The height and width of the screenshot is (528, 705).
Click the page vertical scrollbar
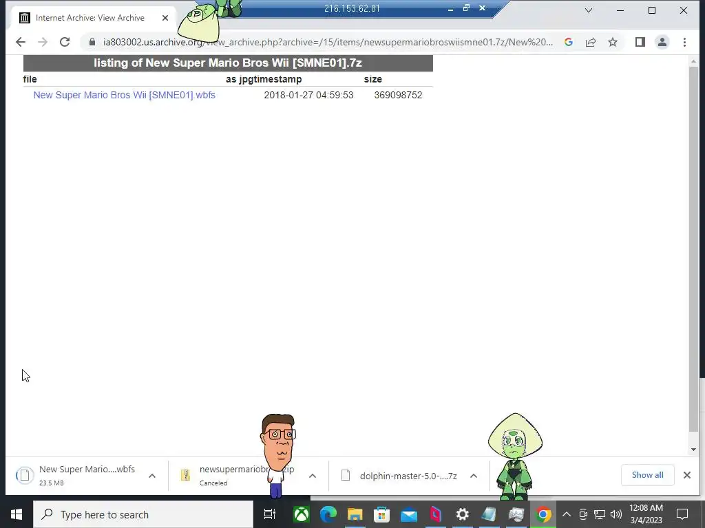pyautogui.click(x=693, y=249)
